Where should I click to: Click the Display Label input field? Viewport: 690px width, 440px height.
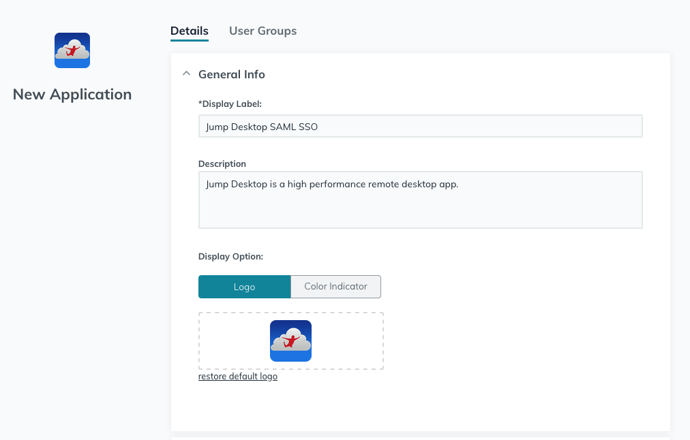point(420,126)
